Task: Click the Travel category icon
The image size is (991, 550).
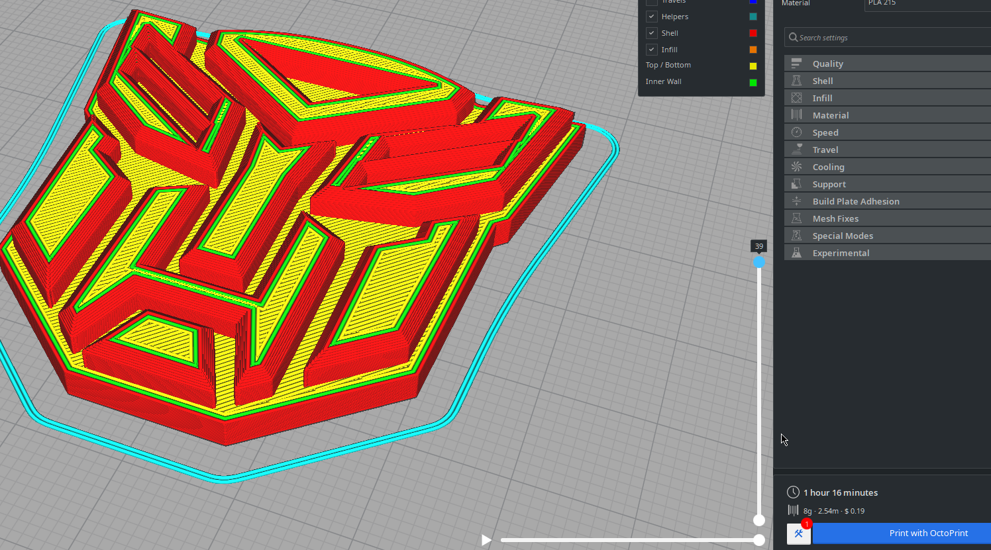Action: pyautogui.click(x=796, y=150)
